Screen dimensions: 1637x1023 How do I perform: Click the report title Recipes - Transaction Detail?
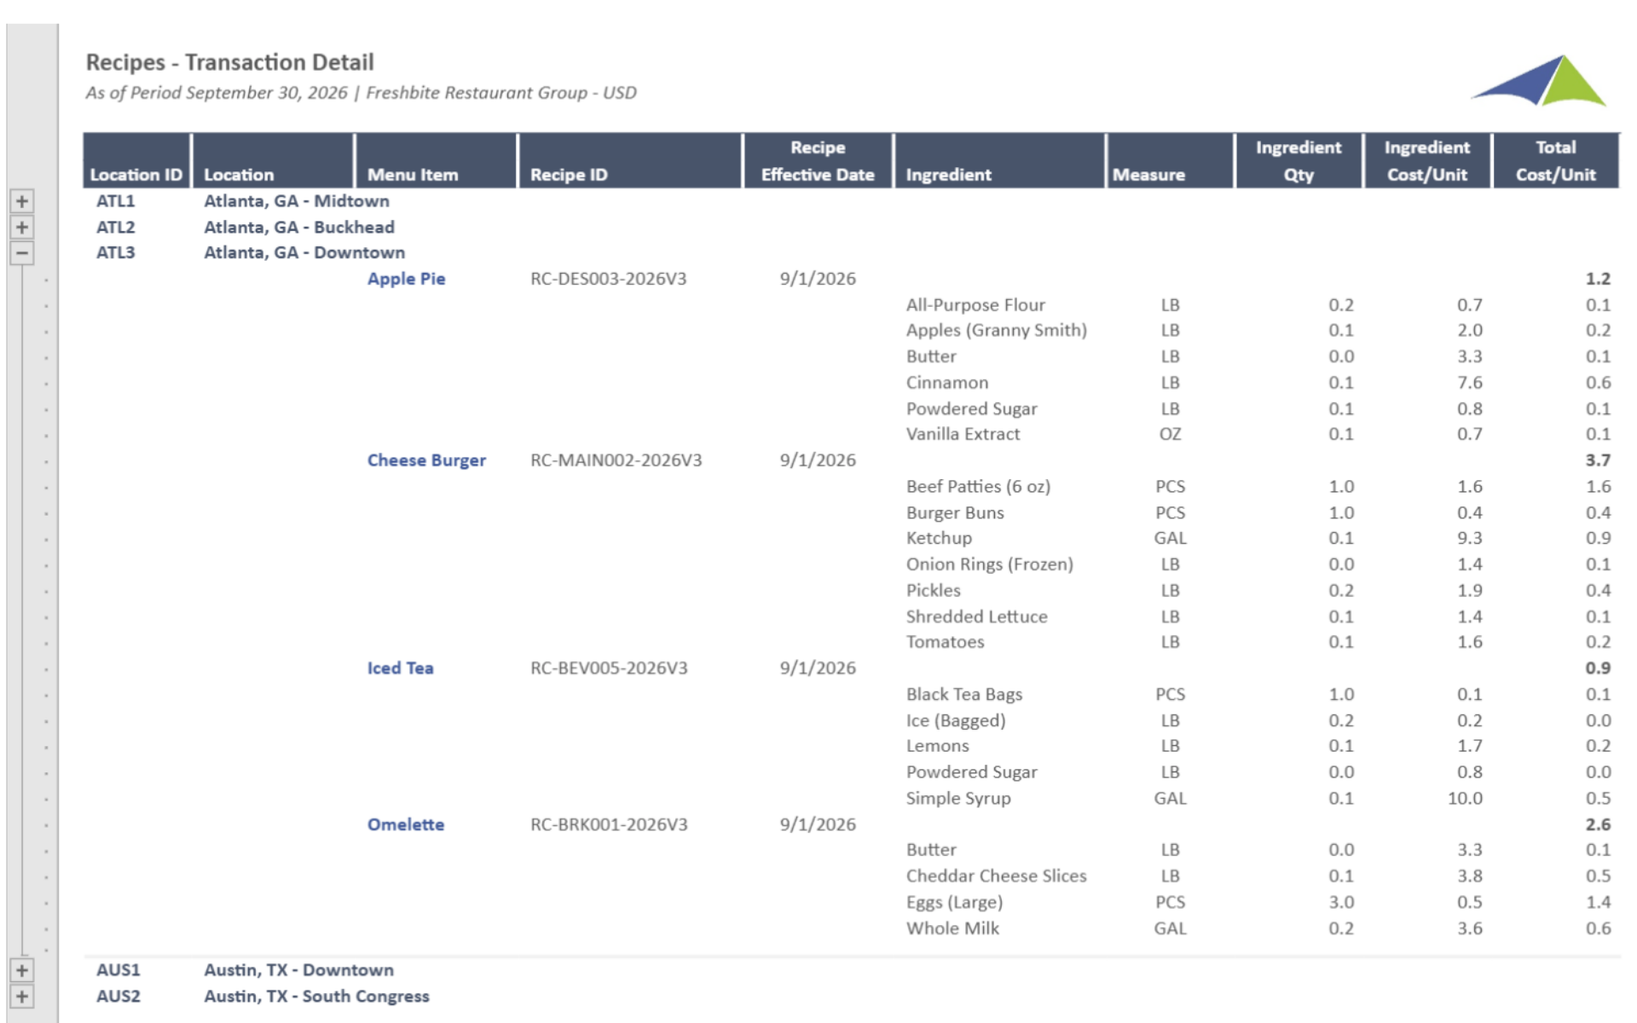pyautogui.click(x=229, y=62)
